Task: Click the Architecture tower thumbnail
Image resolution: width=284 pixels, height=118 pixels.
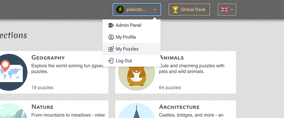Action: click(136, 112)
